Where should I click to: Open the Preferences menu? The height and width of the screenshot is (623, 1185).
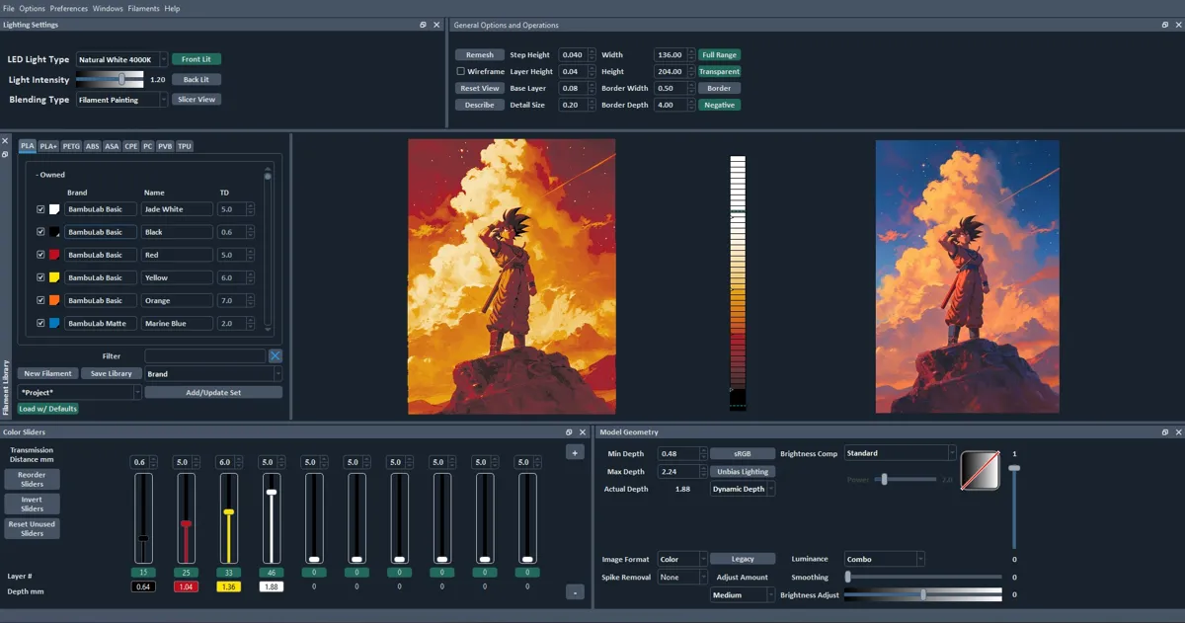click(69, 8)
